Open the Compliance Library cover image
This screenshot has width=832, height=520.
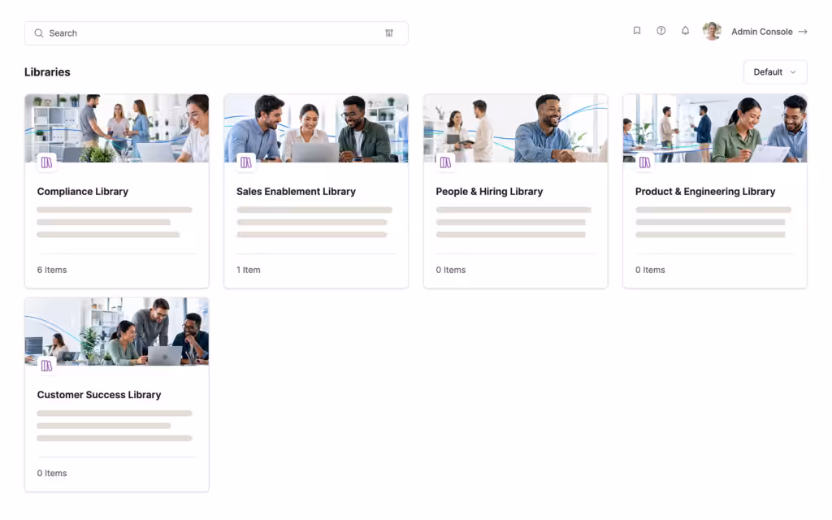(117, 128)
